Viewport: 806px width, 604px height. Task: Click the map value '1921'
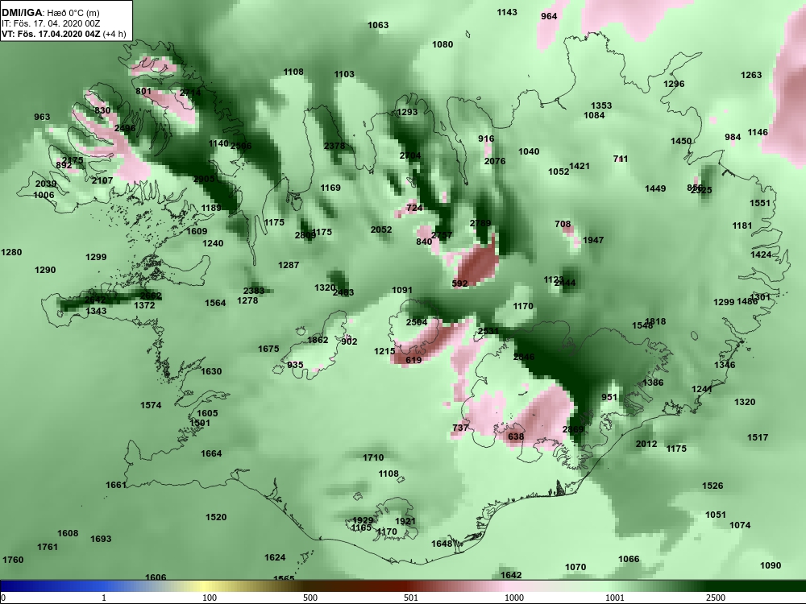(x=405, y=521)
